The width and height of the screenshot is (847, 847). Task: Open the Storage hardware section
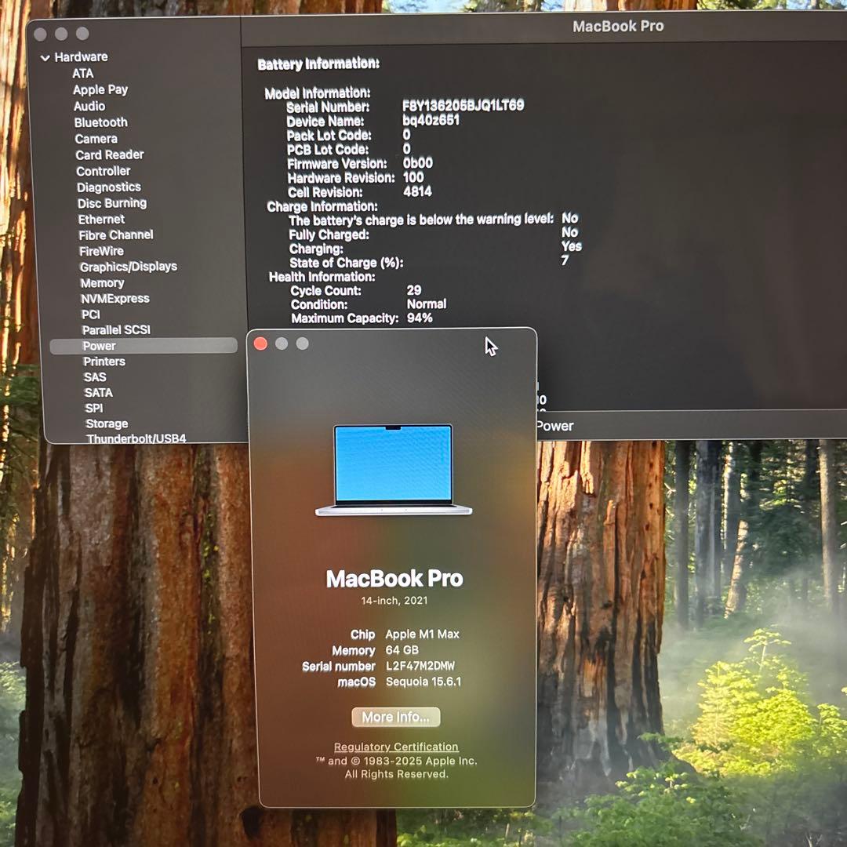[107, 423]
